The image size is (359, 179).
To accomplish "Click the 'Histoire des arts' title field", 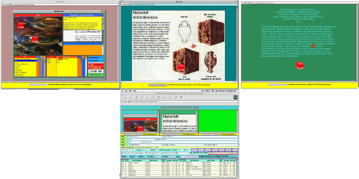I will pos(133,153).
